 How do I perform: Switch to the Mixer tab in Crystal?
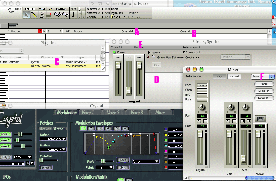[x=160, y=113]
